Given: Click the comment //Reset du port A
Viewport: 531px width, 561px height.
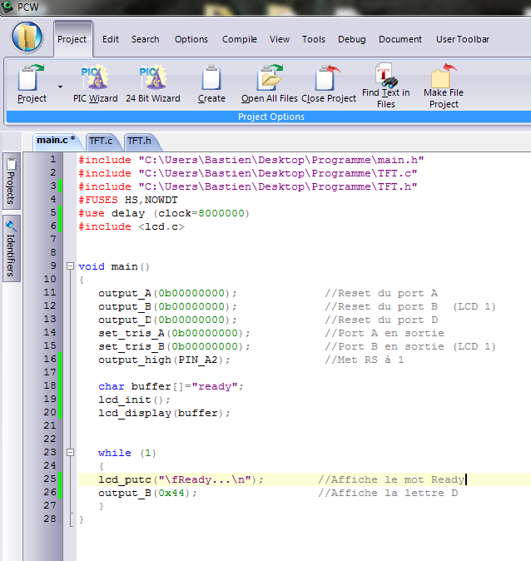Looking at the screenshot, I should pos(381,293).
